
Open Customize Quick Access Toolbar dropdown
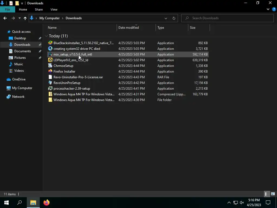[22, 3]
